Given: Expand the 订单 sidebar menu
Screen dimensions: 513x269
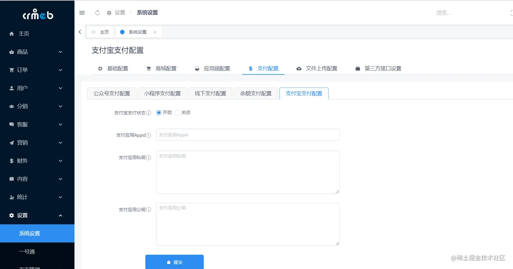Looking at the screenshot, I should tap(60, 70).
